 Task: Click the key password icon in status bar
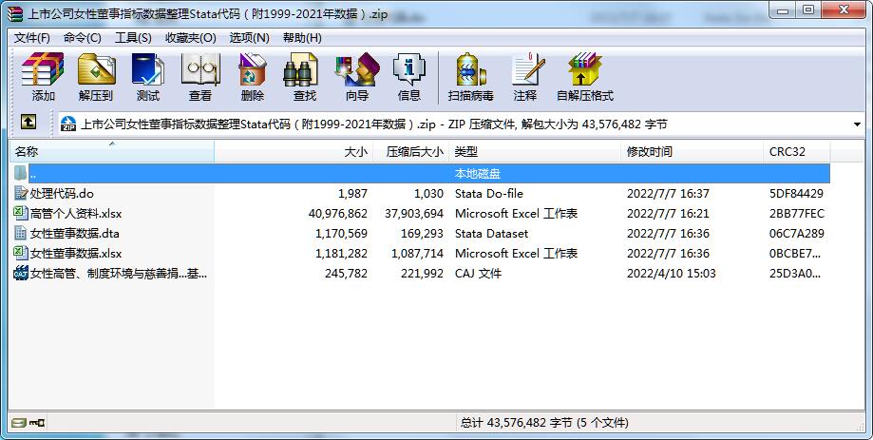pos(37,423)
